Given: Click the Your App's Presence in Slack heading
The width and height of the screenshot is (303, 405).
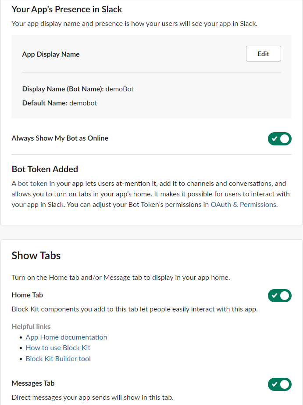Looking at the screenshot, I should [67, 9].
